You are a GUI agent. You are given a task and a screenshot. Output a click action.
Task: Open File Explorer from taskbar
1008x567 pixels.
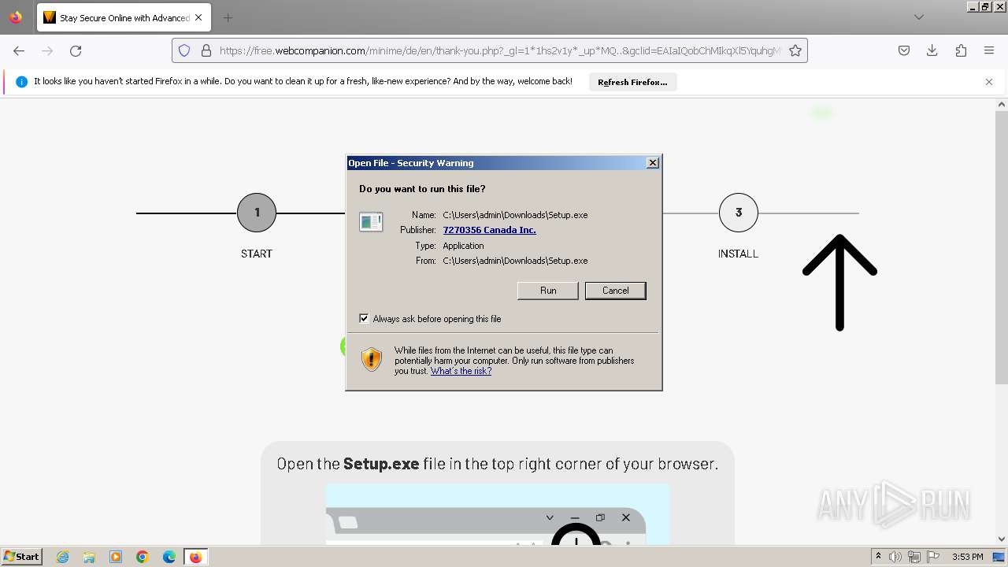click(89, 557)
